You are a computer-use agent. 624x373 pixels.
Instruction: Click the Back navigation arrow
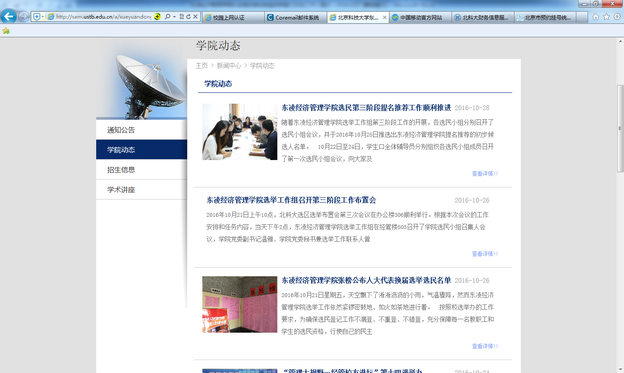9,16
